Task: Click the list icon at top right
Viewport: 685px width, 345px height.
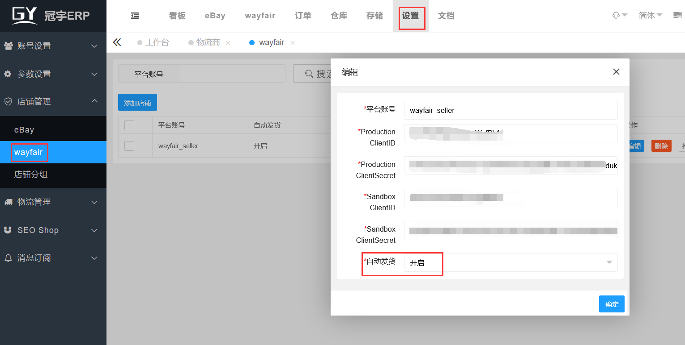Action: (677, 15)
